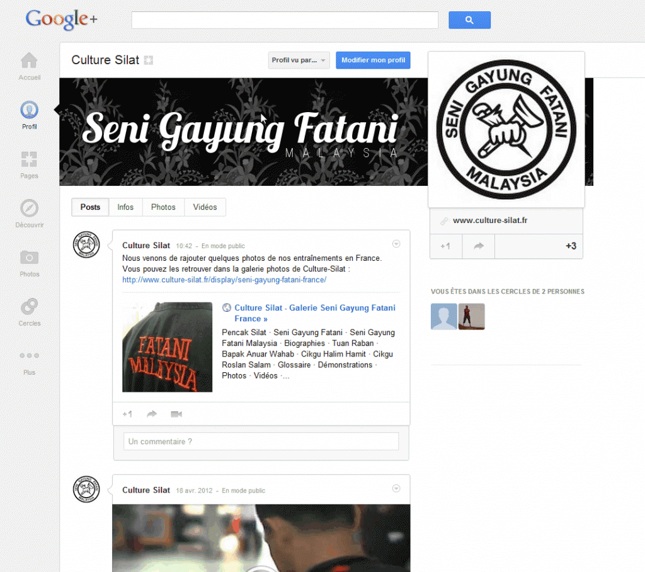Image resolution: width=645 pixels, height=572 pixels.
Task: Click Culture Silat author name on 18 avr. post
Action: (x=146, y=490)
